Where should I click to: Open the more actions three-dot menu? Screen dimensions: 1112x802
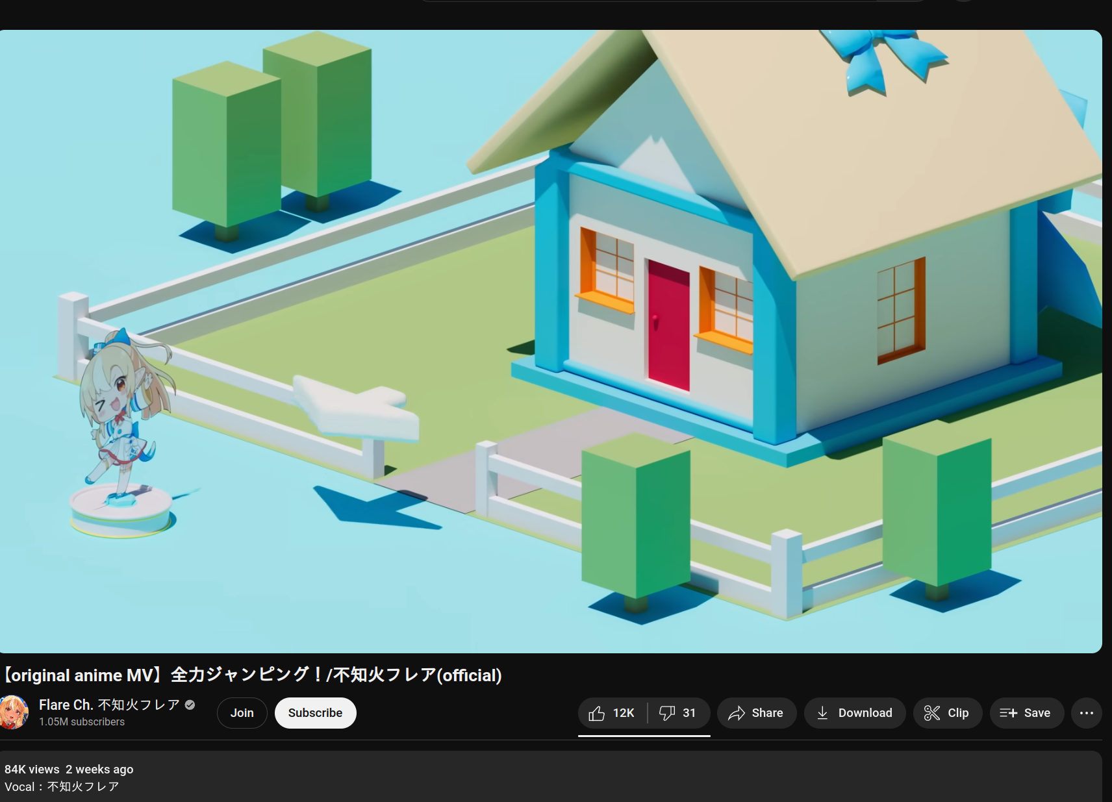(1087, 713)
